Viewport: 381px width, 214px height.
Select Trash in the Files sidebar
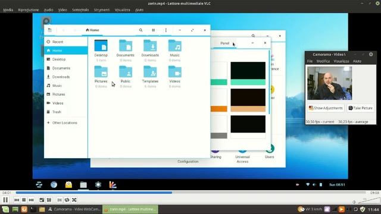point(66,112)
